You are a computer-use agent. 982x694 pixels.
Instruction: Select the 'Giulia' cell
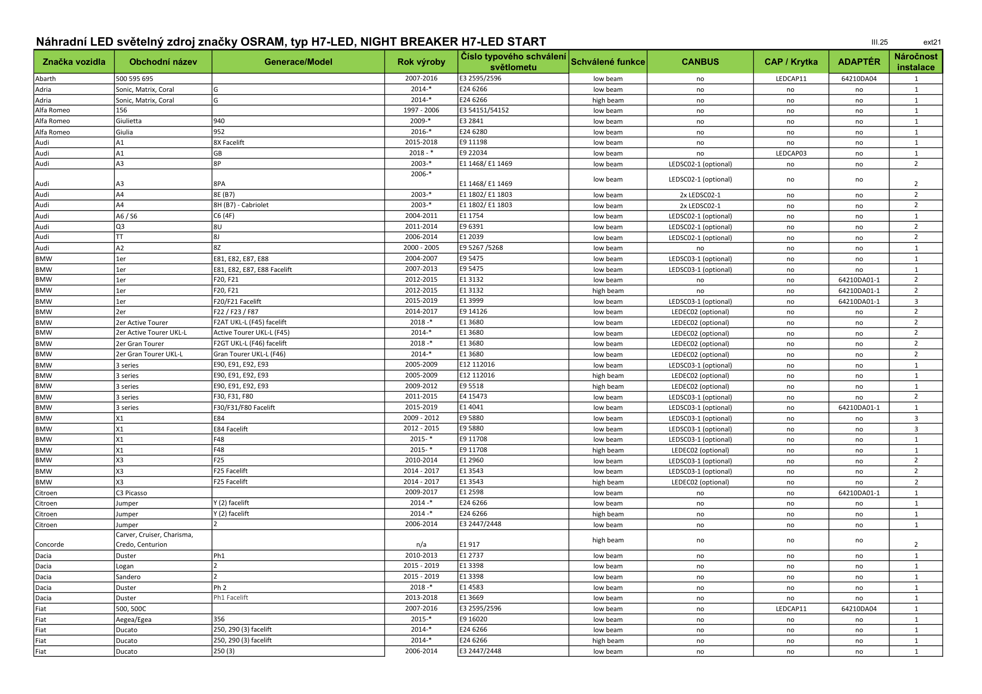click(x=163, y=132)
